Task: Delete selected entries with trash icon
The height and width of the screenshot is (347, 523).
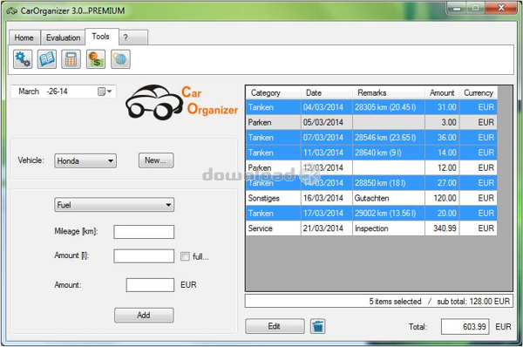Action: pos(318,326)
